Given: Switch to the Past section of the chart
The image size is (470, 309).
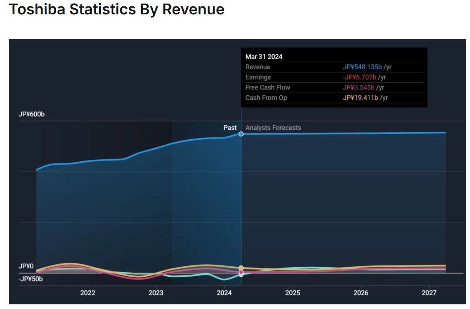Looking at the screenshot, I should (x=230, y=127).
